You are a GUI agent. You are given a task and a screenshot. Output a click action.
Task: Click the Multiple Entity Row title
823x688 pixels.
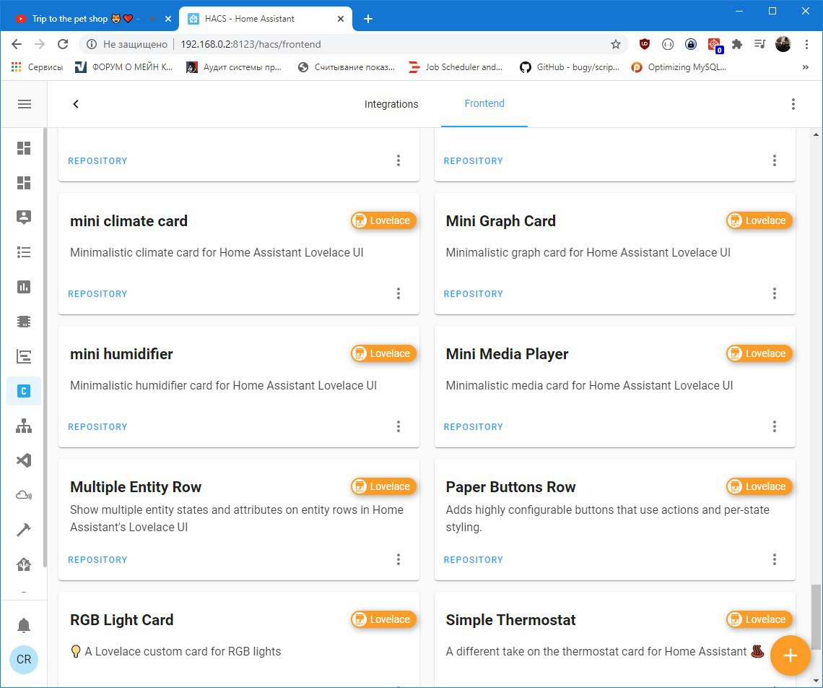(136, 486)
